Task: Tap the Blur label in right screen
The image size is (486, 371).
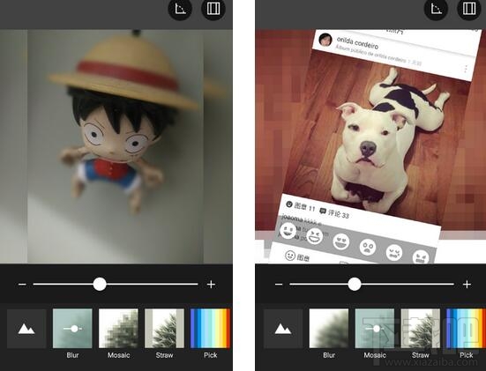Action: (329, 355)
